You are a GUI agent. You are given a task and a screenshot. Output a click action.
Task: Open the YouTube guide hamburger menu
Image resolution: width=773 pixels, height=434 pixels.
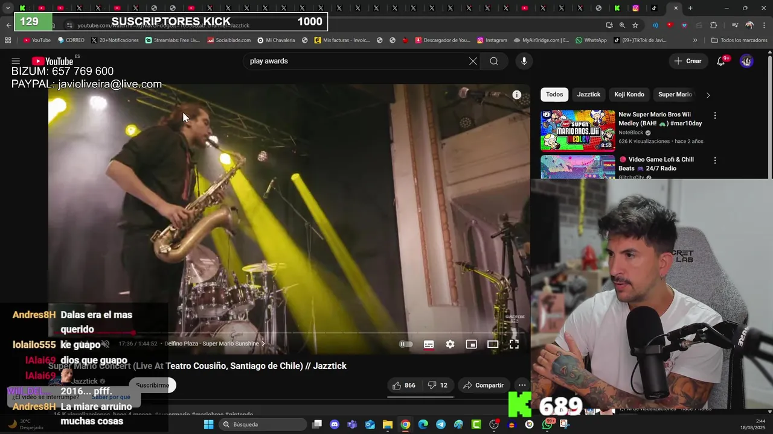click(x=16, y=61)
